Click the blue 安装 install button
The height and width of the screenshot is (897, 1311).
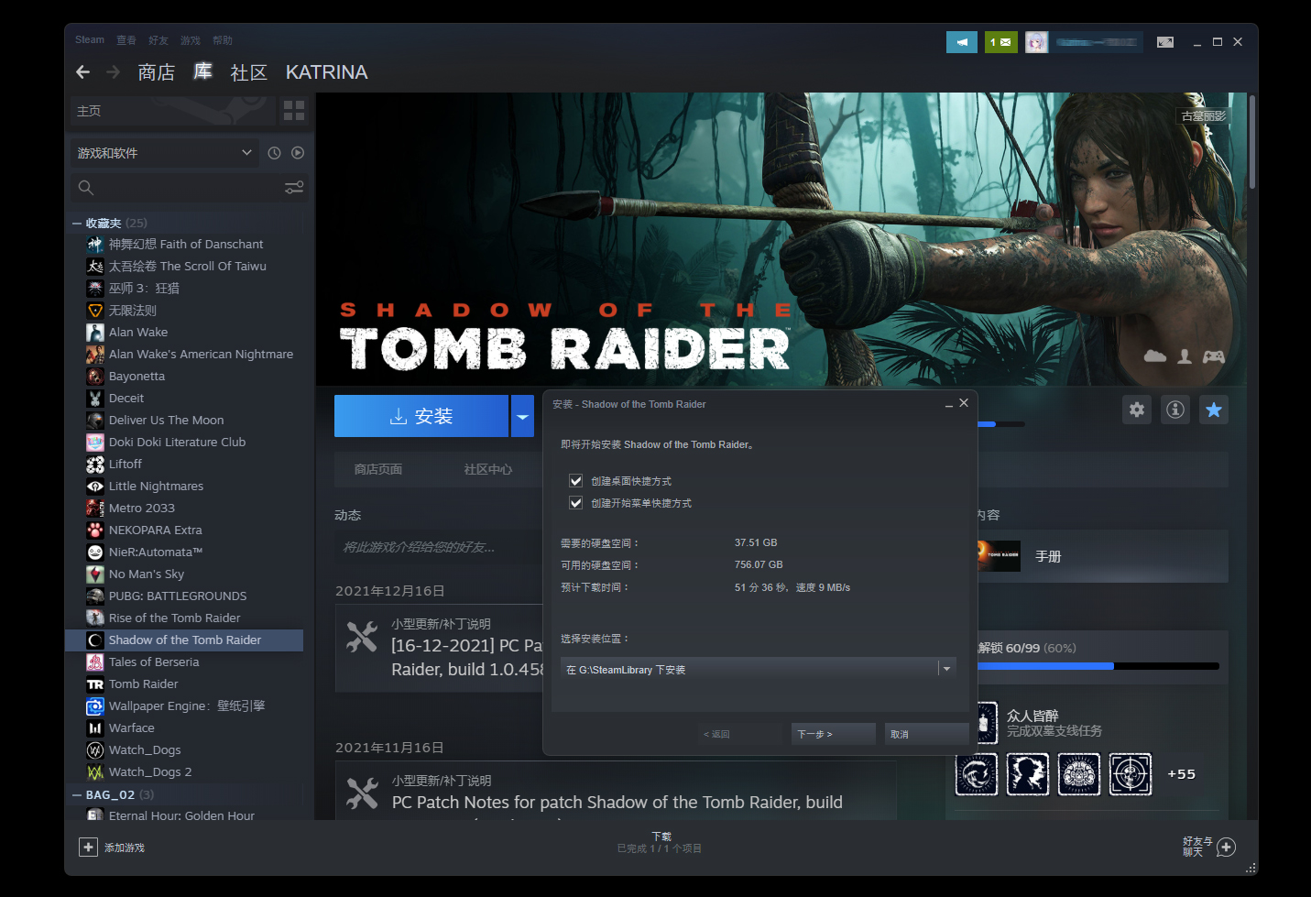(421, 416)
